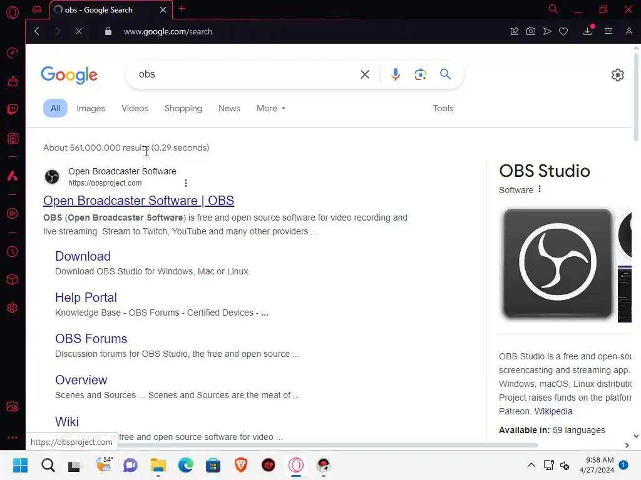The image size is (641, 480).
Task: Add page to bookmarks heart icon
Action: click(563, 31)
